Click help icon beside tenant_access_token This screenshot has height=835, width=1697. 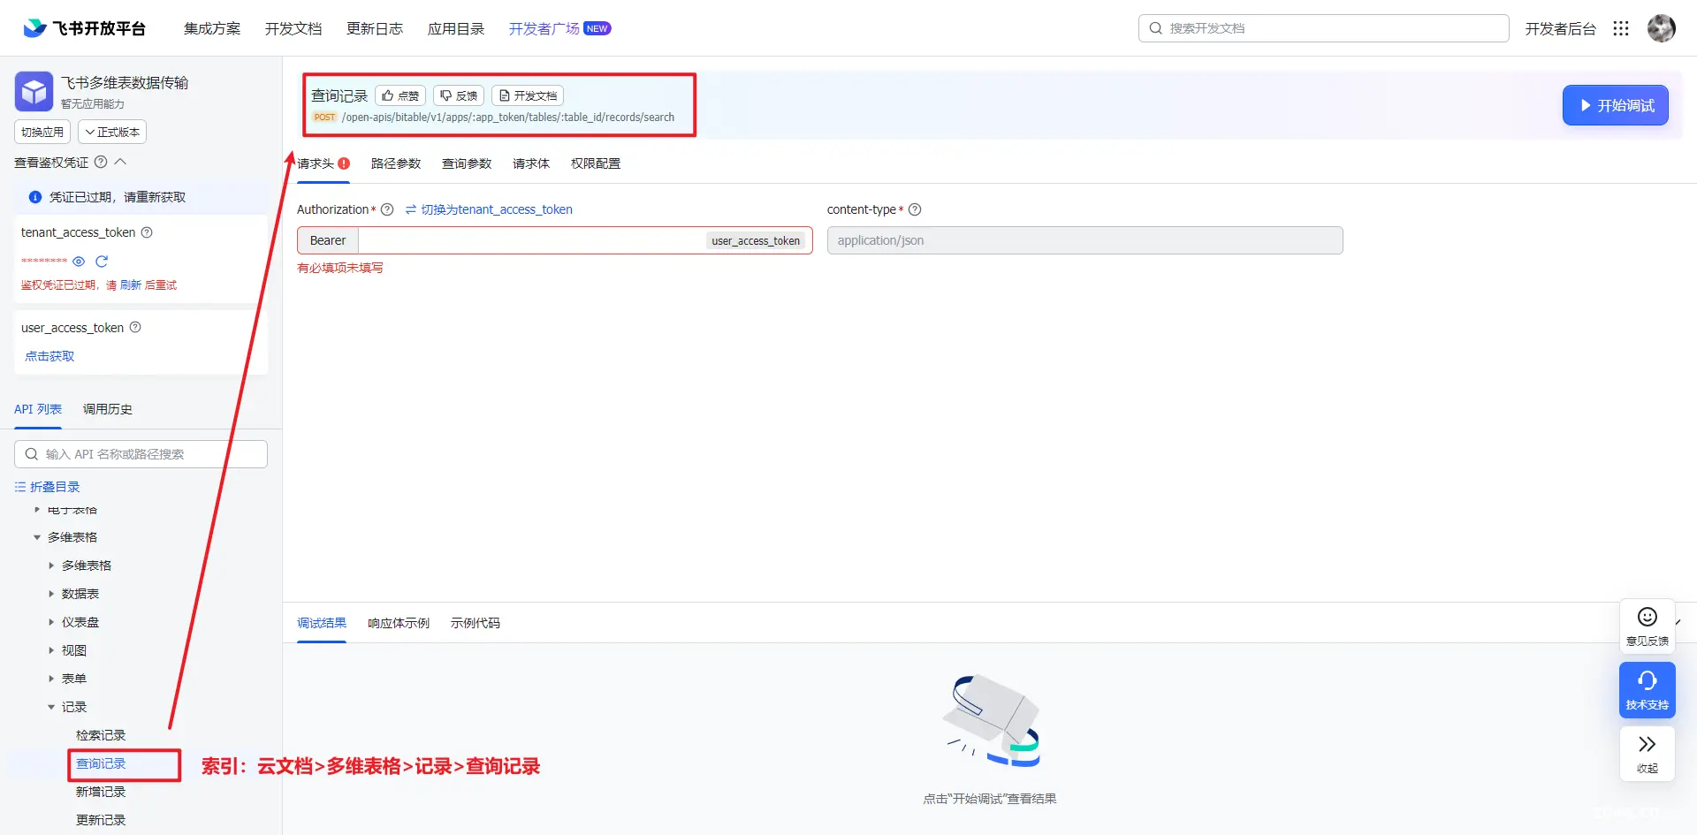pyautogui.click(x=147, y=232)
